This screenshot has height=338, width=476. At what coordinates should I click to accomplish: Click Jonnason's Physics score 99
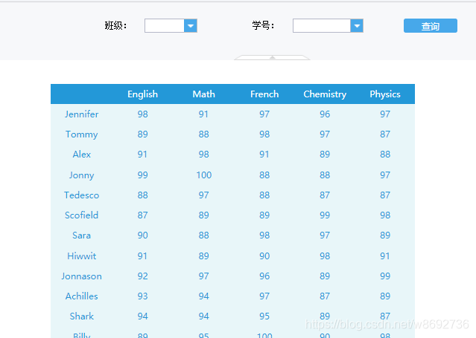[x=385, y=276]
